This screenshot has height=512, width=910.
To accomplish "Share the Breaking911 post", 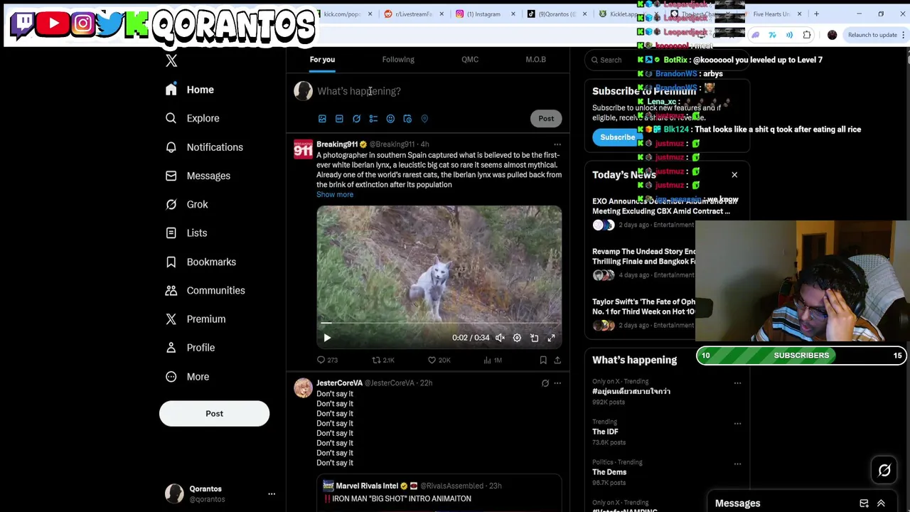I will (557, 361).
